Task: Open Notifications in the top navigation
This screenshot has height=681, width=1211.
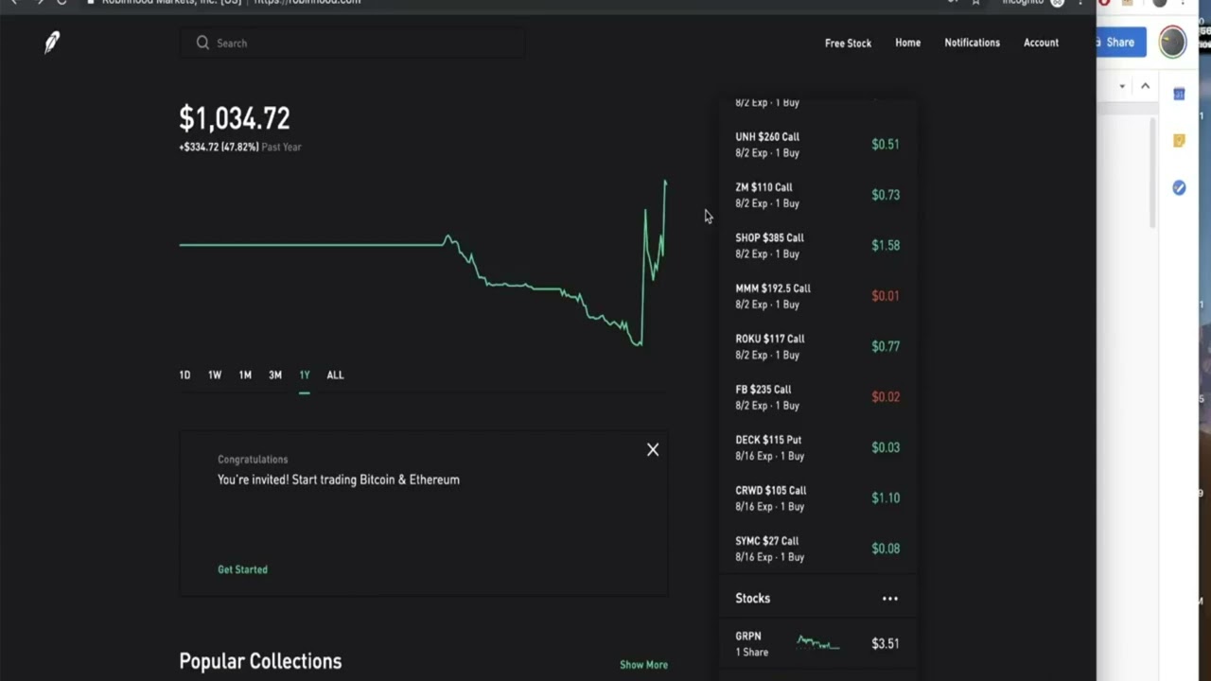Action: 972,43
